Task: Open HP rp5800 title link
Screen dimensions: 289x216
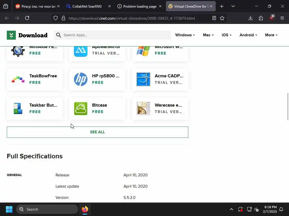Action: [x=106, y=76]
